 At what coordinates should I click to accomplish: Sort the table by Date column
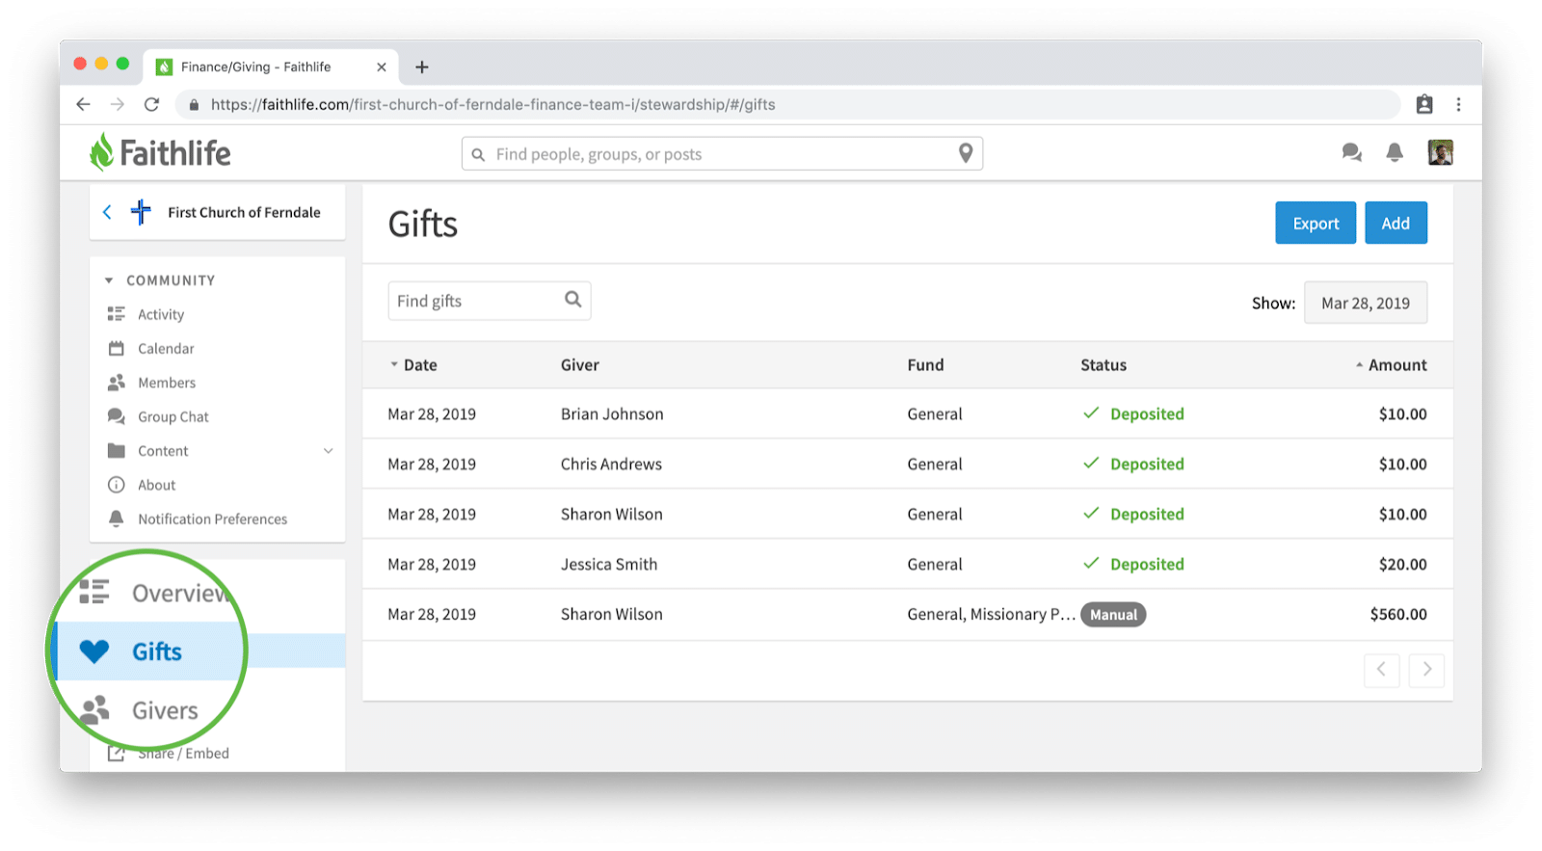pyautogui.click(x=413, y=365)
